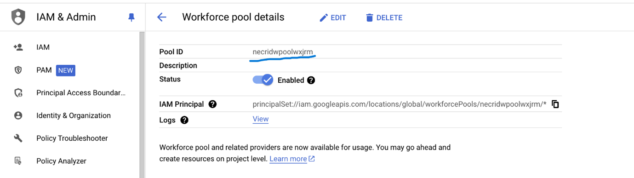This screenshot has width=634, height=178.
Task: Open the View logs link
Action: (261, 119)
